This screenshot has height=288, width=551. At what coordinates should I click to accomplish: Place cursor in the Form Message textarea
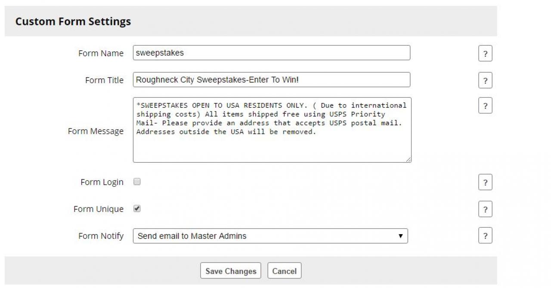tap(271, 146)
